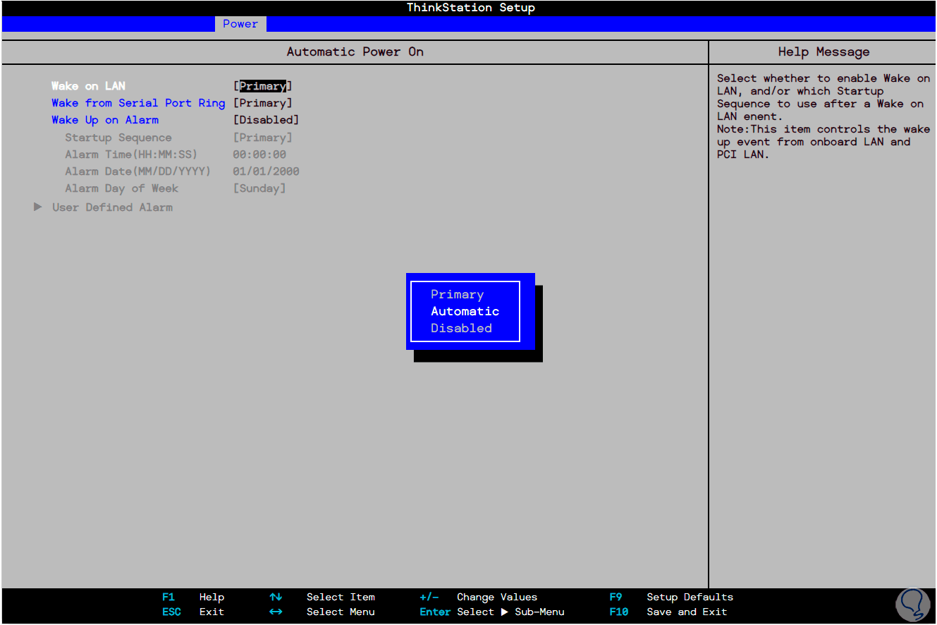Click the Wake on LAN help description text
The height and width of the screenshot is (625, 937).
823,116
